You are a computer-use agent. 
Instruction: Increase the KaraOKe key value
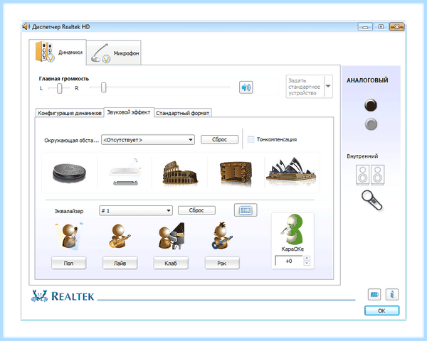click(x=307, y=258)
